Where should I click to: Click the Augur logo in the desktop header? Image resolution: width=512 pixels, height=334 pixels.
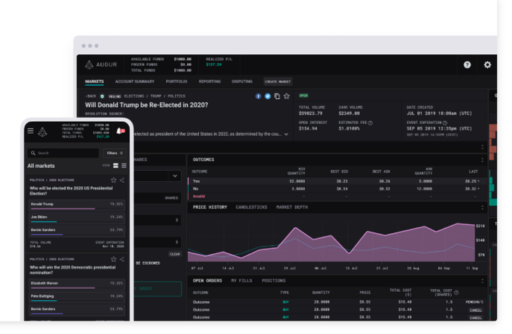(x=89, y=65)
